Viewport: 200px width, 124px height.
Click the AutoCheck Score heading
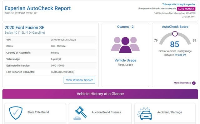[175, 27]
